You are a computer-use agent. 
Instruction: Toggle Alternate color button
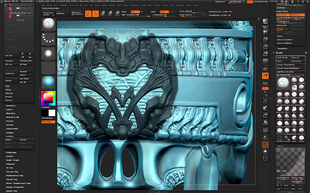48,122
